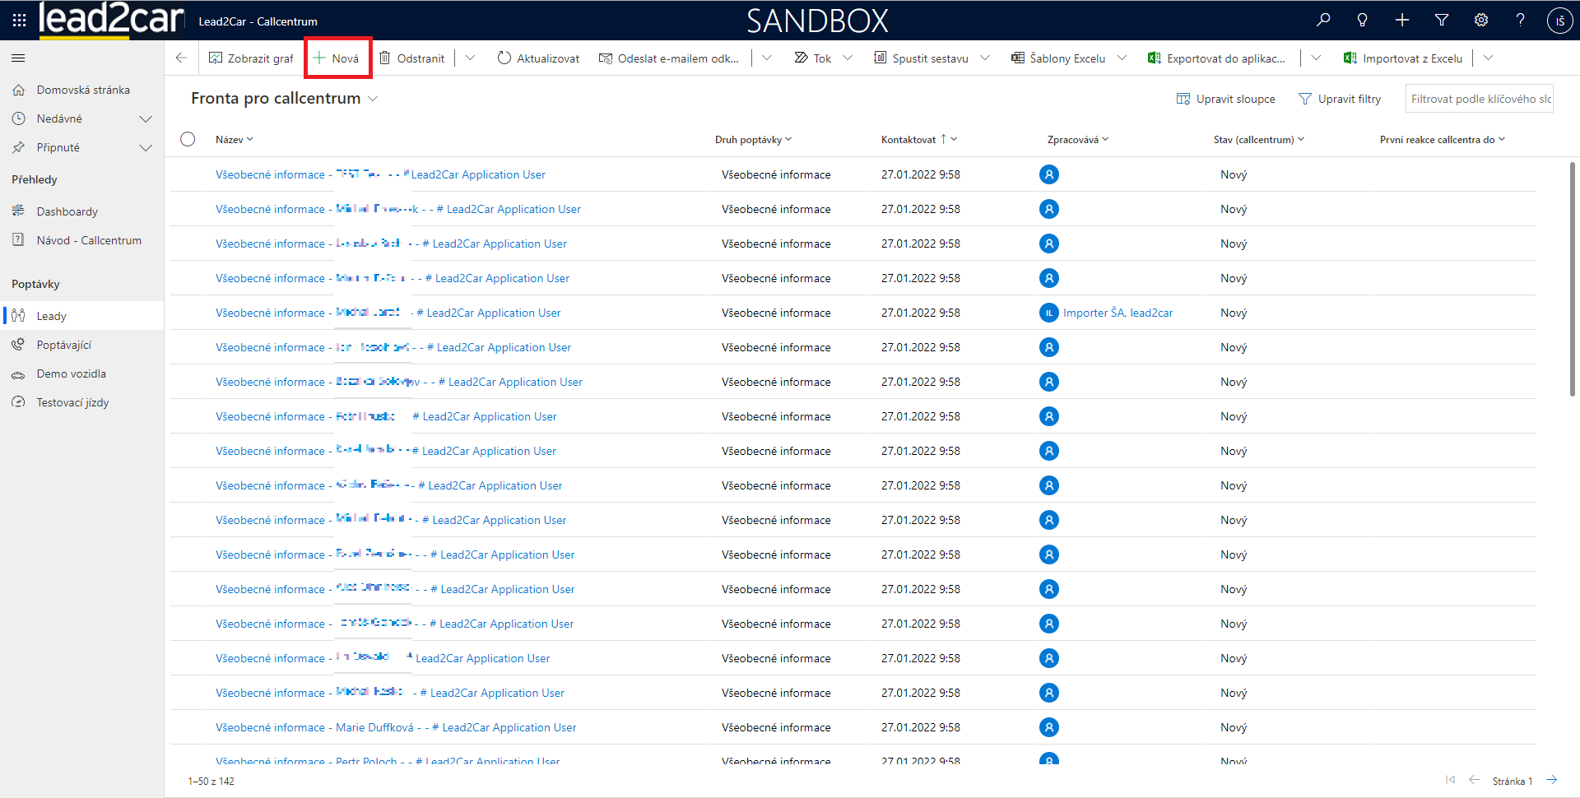Click the advanced find funnel icon
The image size is (1580, 798).
click(1442, 21)
